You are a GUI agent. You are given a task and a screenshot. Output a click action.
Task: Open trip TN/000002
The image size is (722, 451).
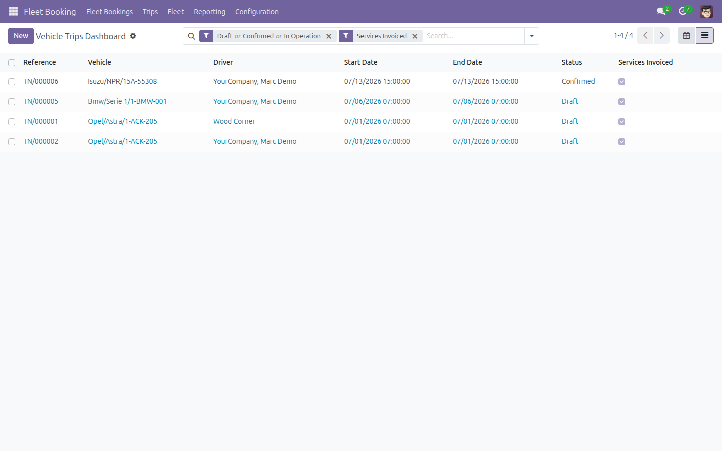pyautogui.click(x=41, y=141)
